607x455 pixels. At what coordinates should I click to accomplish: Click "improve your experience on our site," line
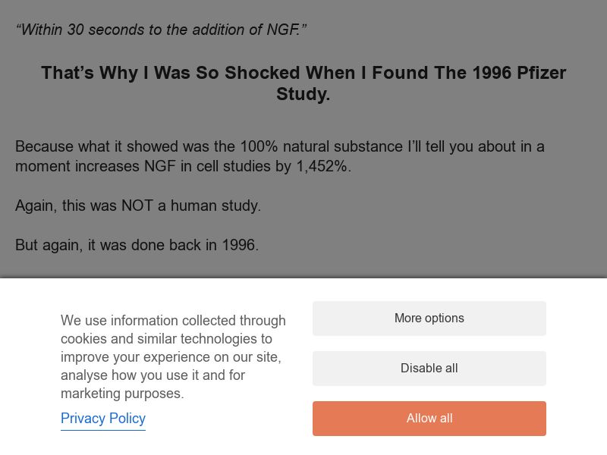(171, 357)
